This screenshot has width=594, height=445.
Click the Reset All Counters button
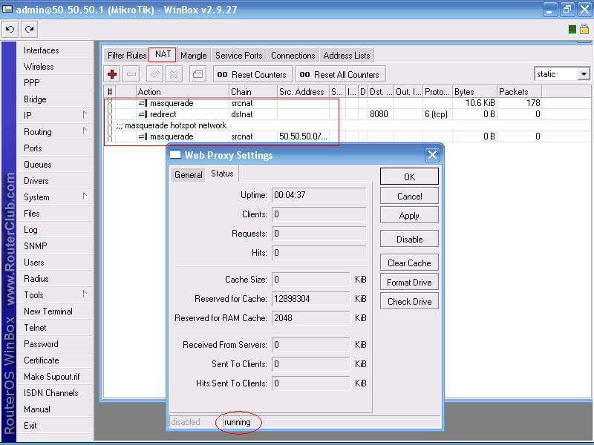coord(341,74)
